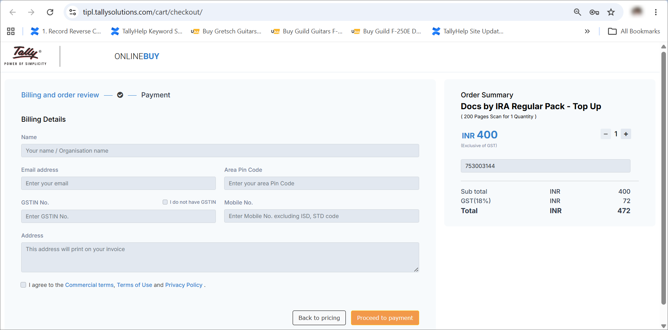Expand hidden bookmarks chevron
Viewport: 668px width, 330px height.
(587, 31)
